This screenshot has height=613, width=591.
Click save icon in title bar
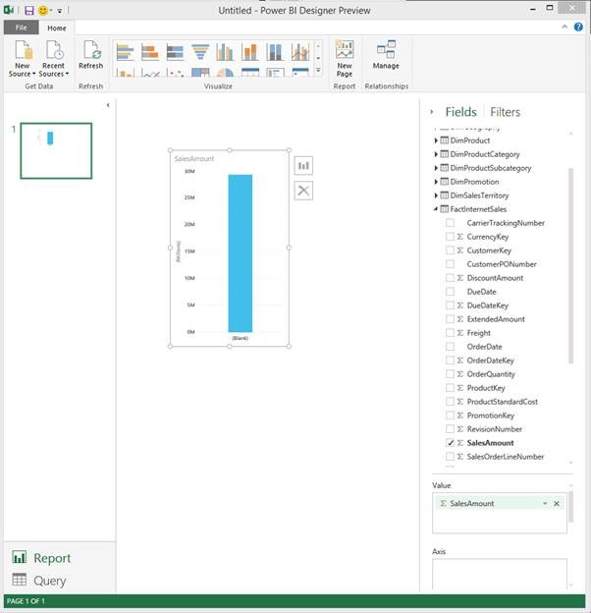tap(29, 10)
